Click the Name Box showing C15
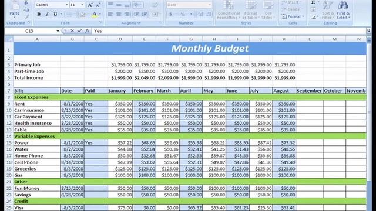 pos(30,31)
